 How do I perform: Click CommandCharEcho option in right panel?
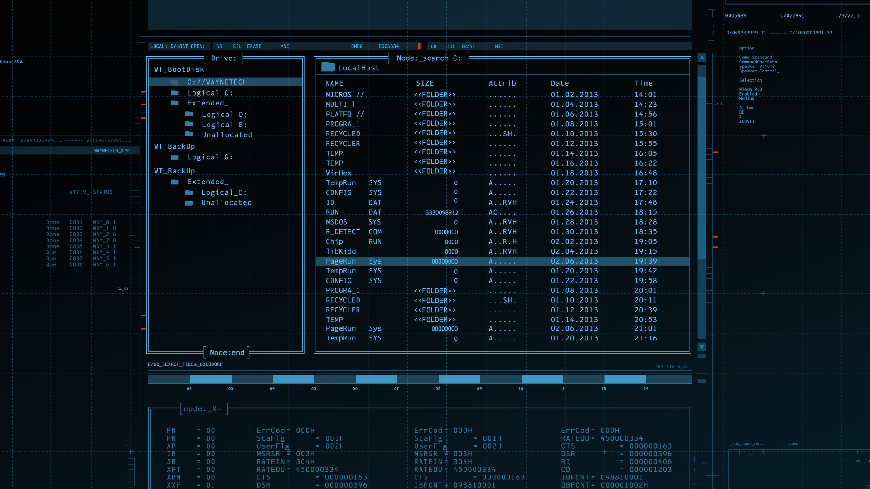pos(758,62)
